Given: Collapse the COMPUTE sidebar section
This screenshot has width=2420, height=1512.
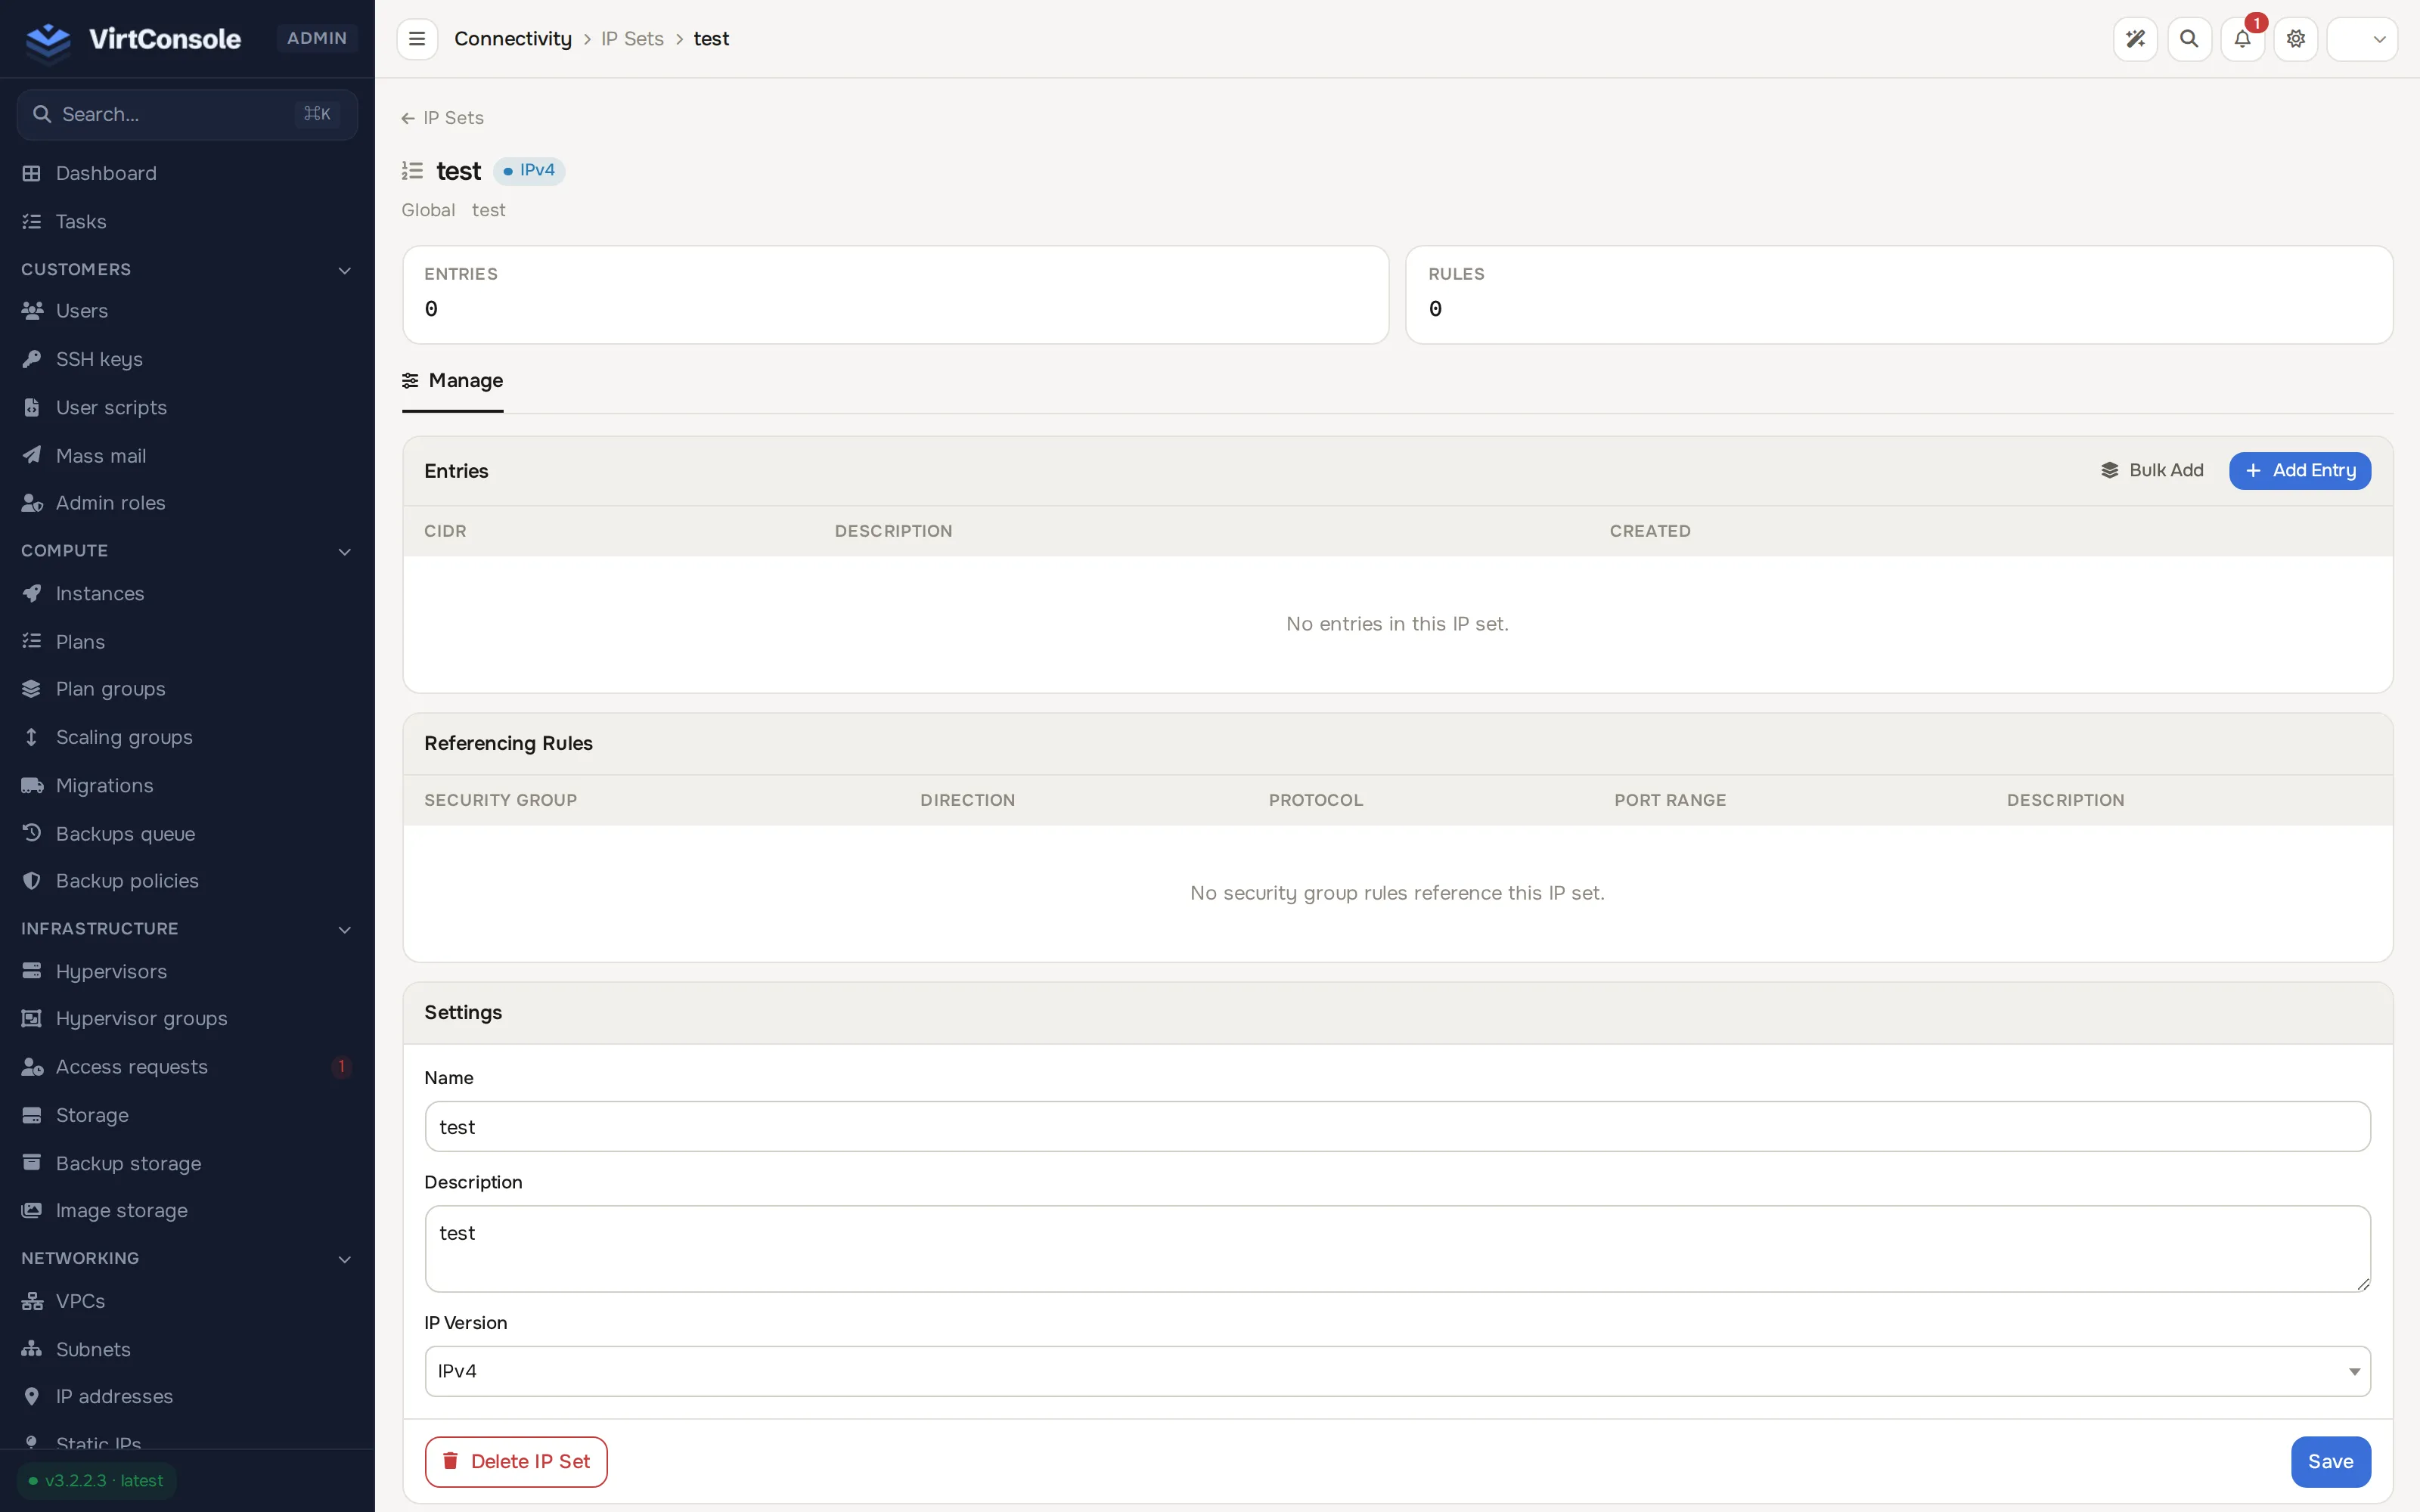Looking at the screenshot, I should pos(187,551).
